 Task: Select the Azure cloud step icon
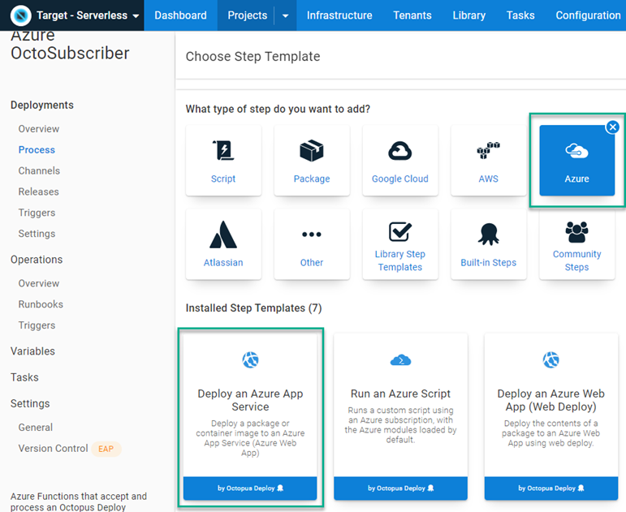(576, 151)
